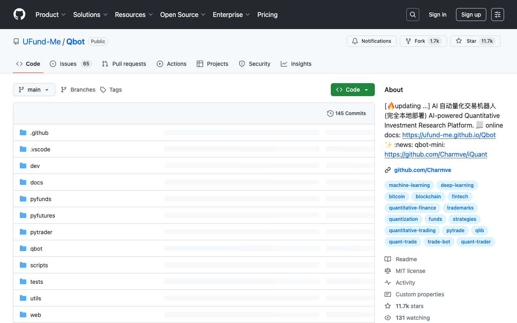517x323 pixels.
Task: Click the docs folder icon
Action: pos(23,182)
